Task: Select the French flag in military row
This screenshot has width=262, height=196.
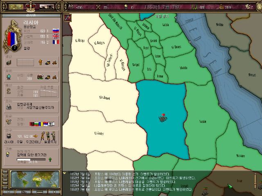Action: point(56,42)
